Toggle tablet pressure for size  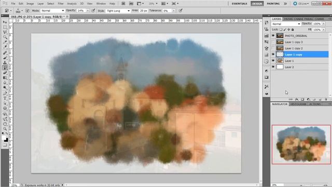[x=181, y=10]
